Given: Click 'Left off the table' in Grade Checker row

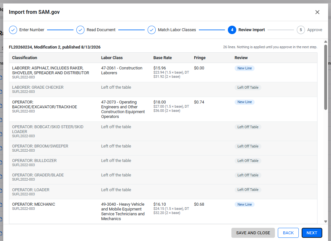Looking at the screenshot, I should (x=116, y=87).
